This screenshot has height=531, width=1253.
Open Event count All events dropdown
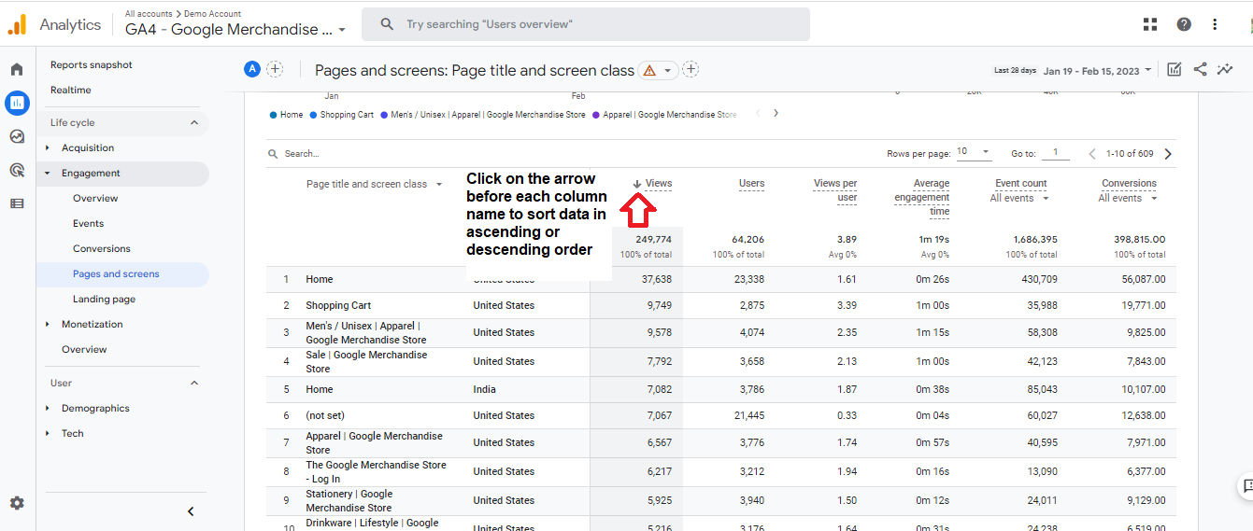coord(1019,198)
